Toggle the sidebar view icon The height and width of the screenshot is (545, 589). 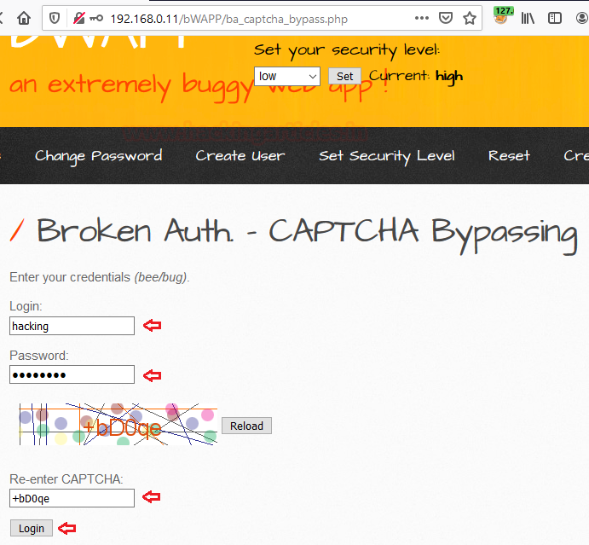point(554,18)
